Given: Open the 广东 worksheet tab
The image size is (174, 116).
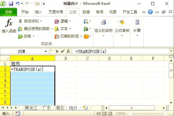Looking at the screenshot, I should (46, 108).
